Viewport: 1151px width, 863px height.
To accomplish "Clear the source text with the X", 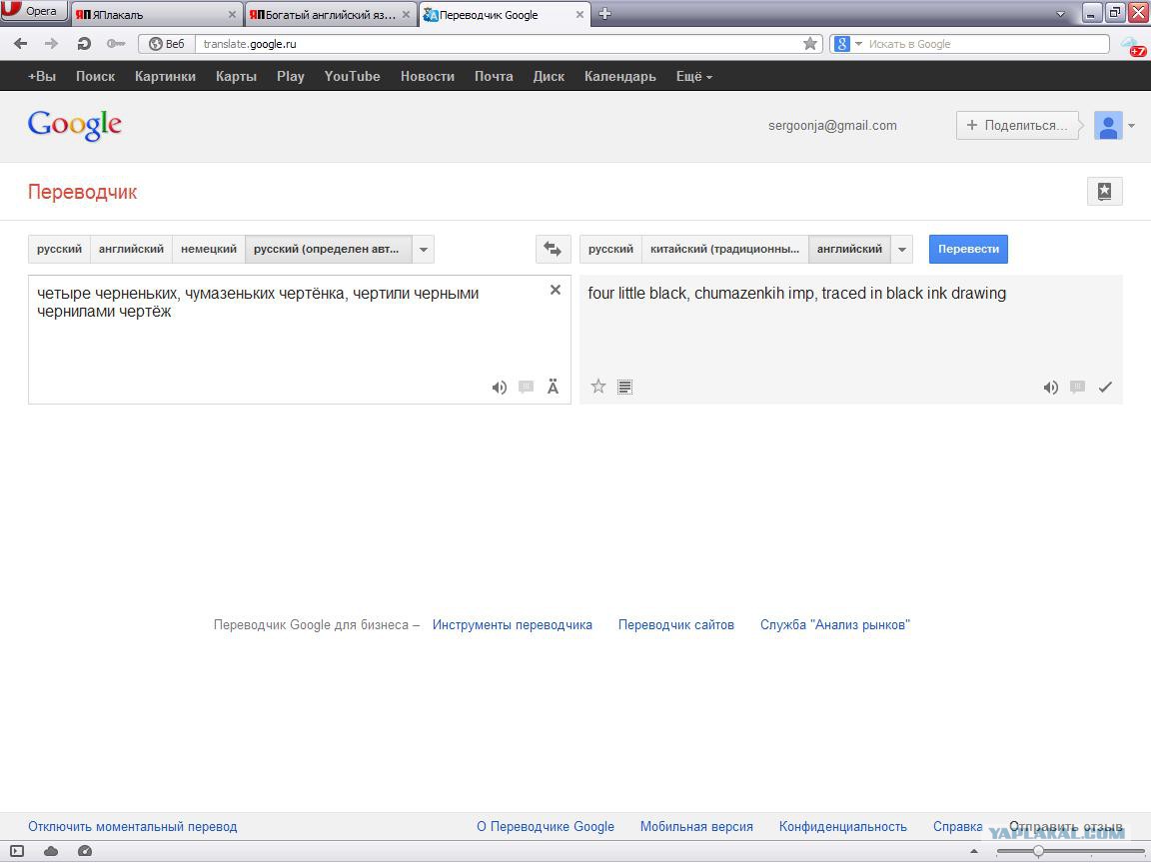I will (556, 290).
